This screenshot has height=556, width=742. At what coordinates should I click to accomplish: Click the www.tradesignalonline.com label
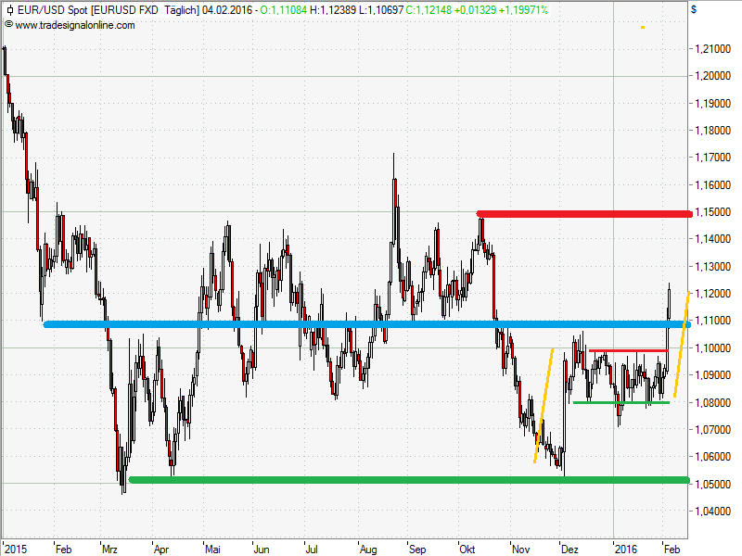point(75,25)
